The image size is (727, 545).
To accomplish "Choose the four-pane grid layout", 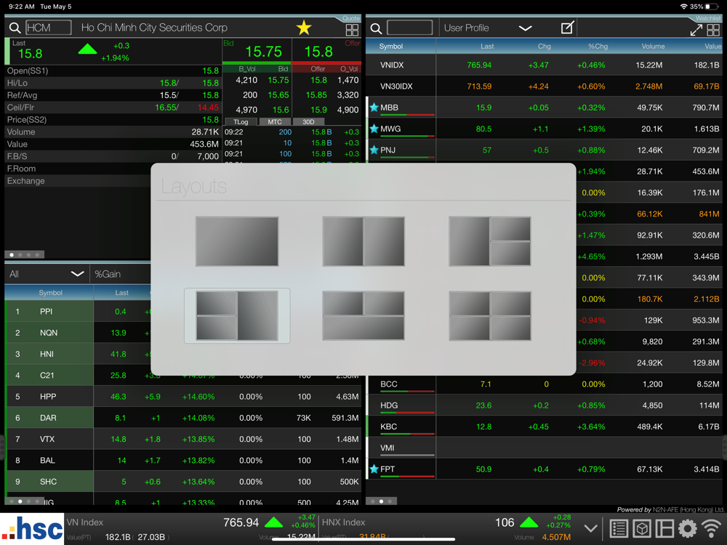I will pos(489,315).
